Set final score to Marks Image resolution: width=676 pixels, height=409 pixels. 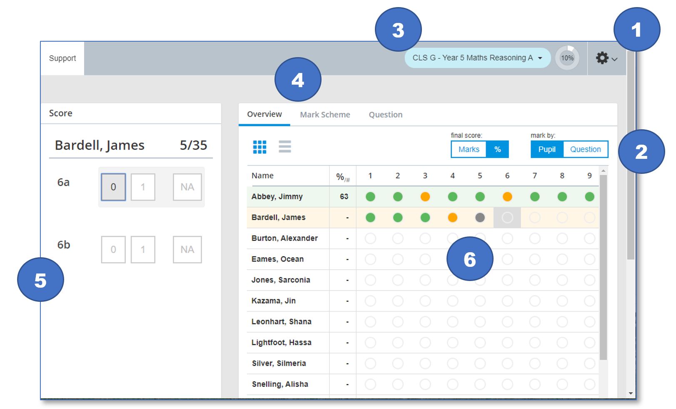pyautogui.click(x=469, y=149)
